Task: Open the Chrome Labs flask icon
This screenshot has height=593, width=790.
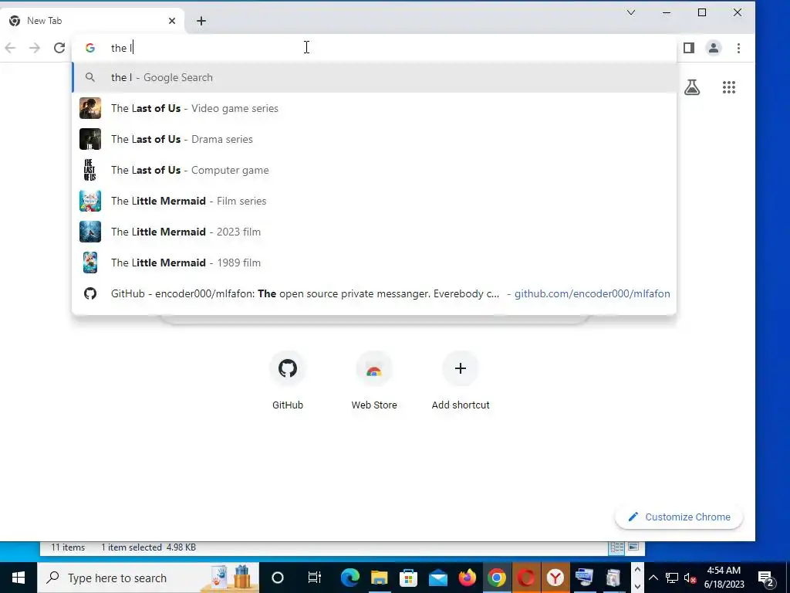Action: pos(692,87)
